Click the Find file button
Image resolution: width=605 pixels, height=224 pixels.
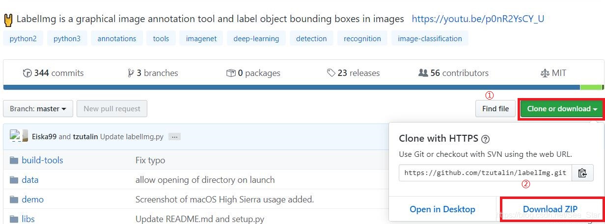495,109
